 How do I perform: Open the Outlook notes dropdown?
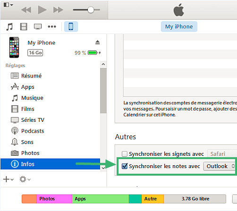coord(219,166)
